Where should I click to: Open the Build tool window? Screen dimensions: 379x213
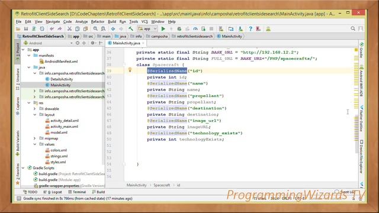(99, 192)
